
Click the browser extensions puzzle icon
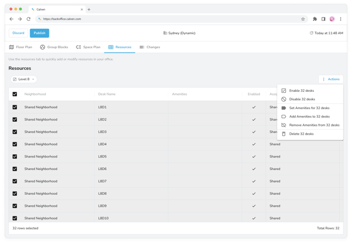click(x=315, y=19)
